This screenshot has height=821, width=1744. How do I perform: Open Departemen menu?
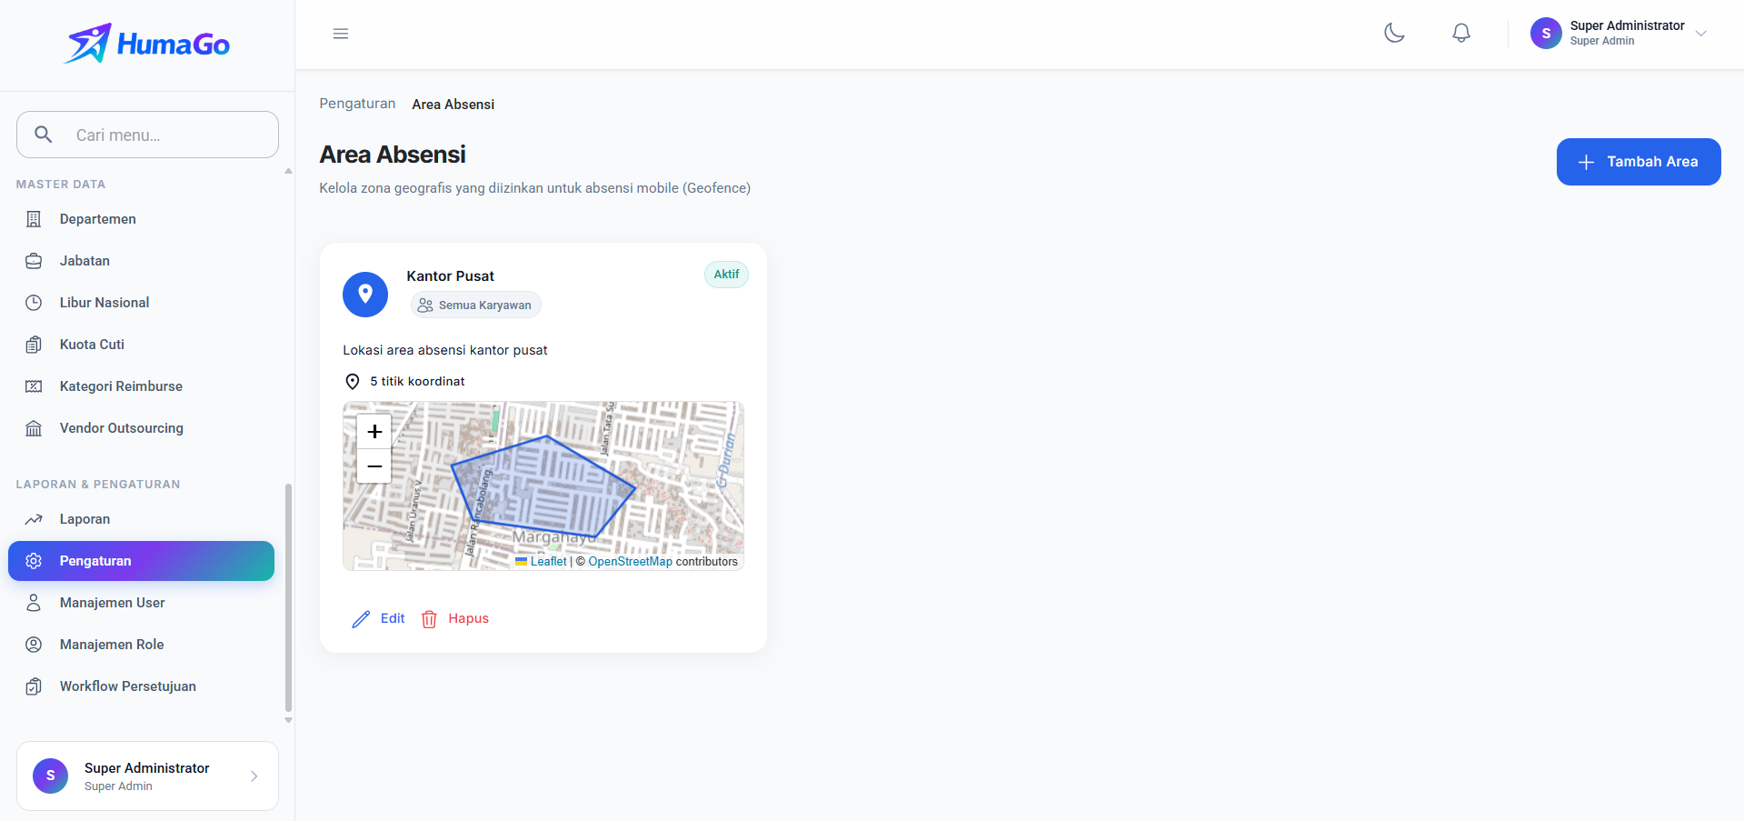[x=141, y=219]
